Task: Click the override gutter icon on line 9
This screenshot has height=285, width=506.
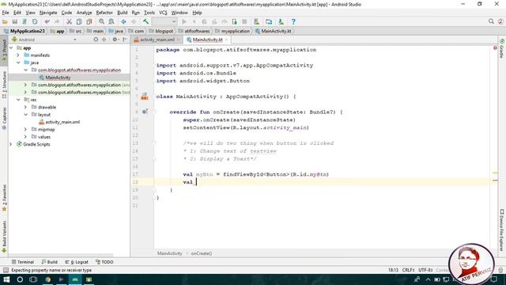Action: point(145,112)
